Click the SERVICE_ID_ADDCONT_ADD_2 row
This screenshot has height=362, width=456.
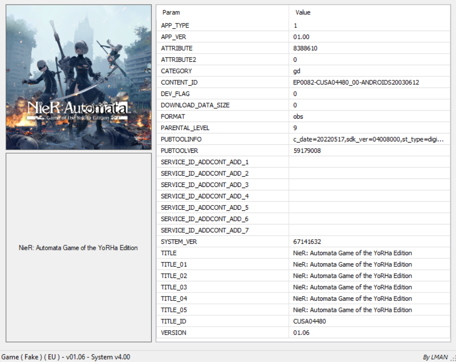click(303, 173)
